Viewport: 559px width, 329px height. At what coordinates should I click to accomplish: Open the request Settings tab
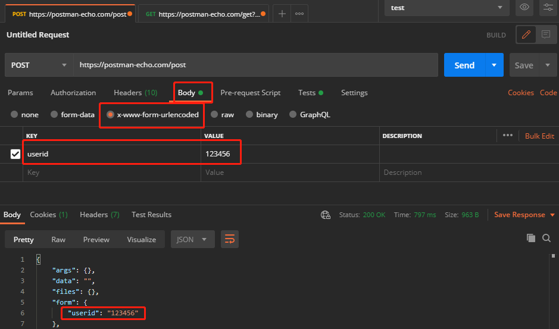click(x=354, y=93)
